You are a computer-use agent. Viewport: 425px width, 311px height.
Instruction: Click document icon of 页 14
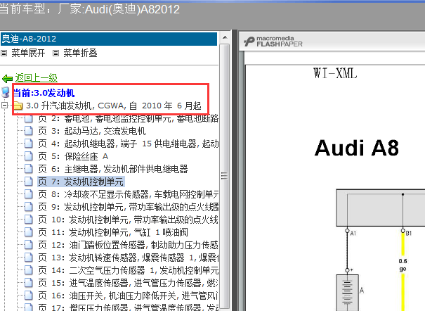tap(29, 269)
